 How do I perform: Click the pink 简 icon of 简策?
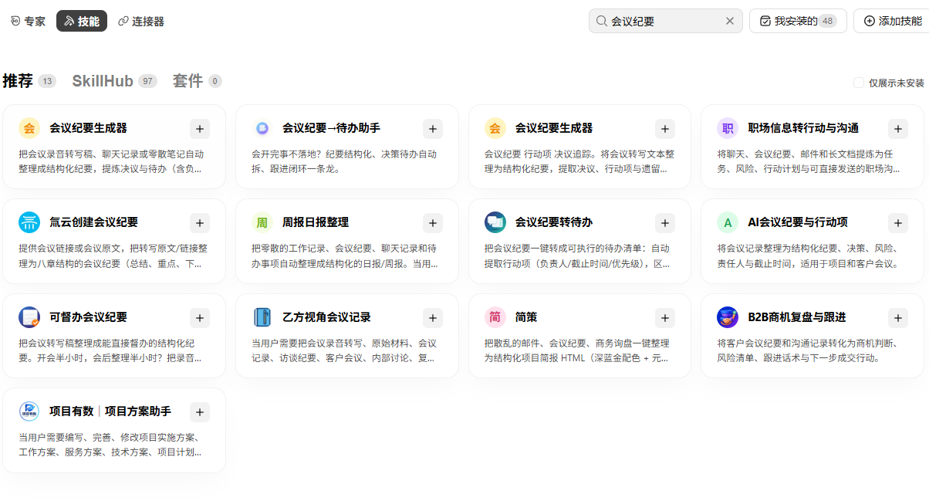click(x=495, y=317)
